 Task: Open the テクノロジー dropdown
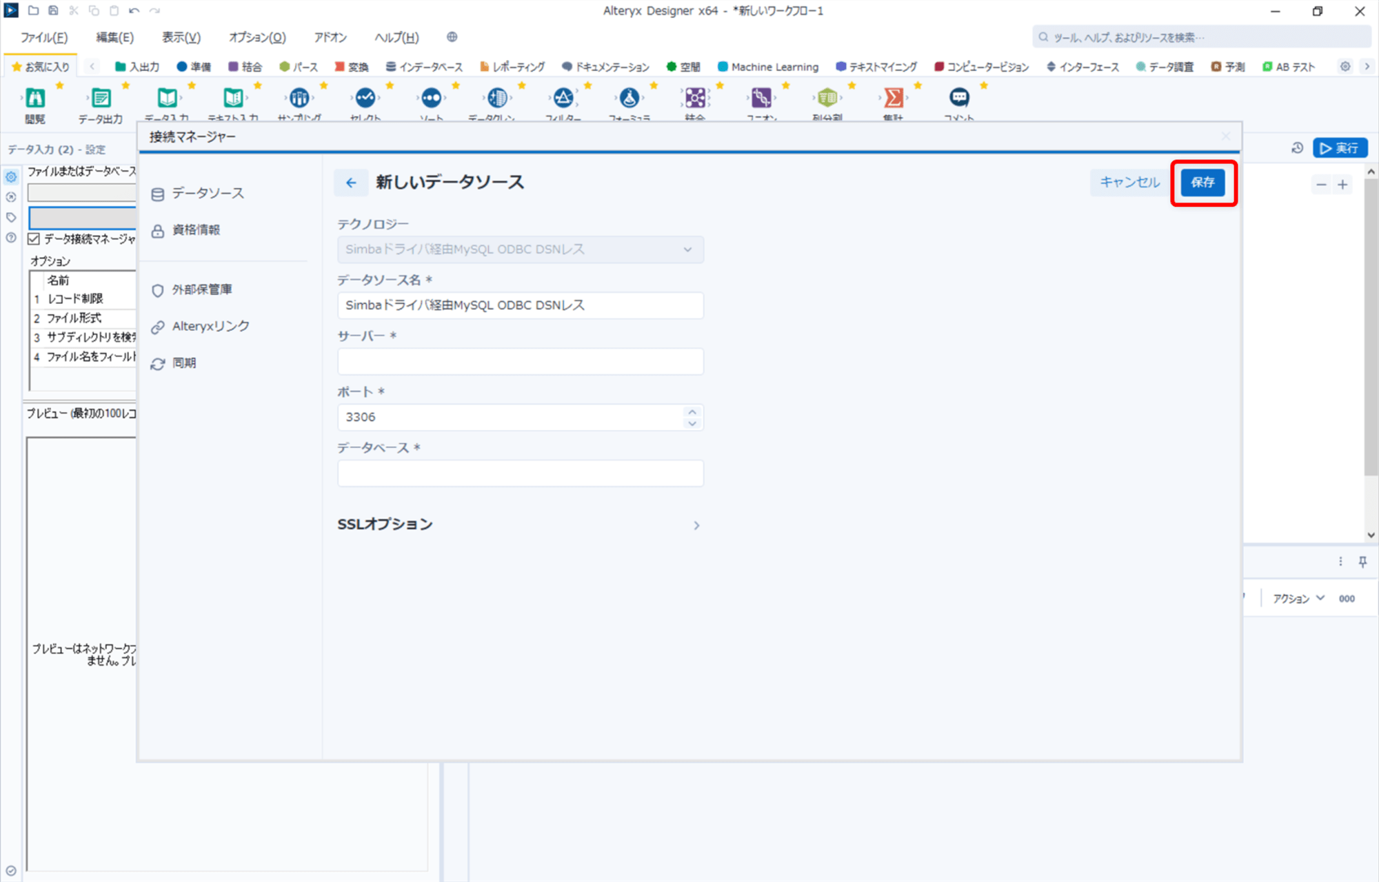(x=521, y=249)
